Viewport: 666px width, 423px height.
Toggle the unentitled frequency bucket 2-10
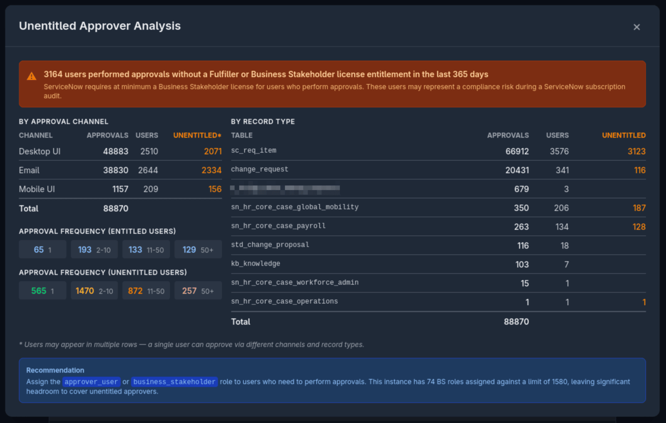click(94, 290)
